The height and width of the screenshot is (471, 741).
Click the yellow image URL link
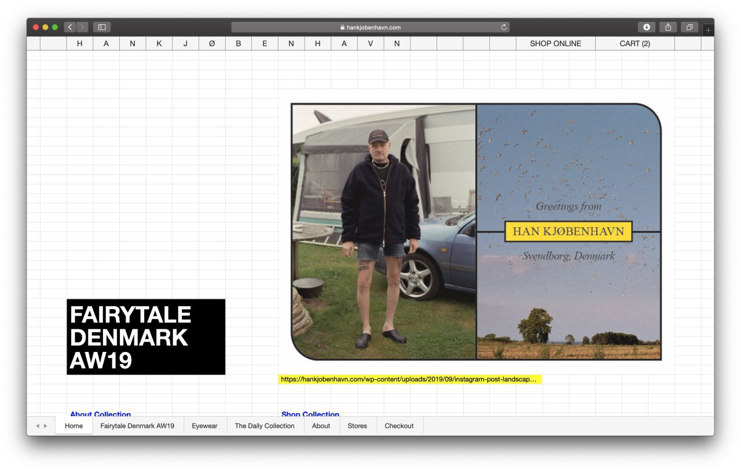[x=410, y=379]
